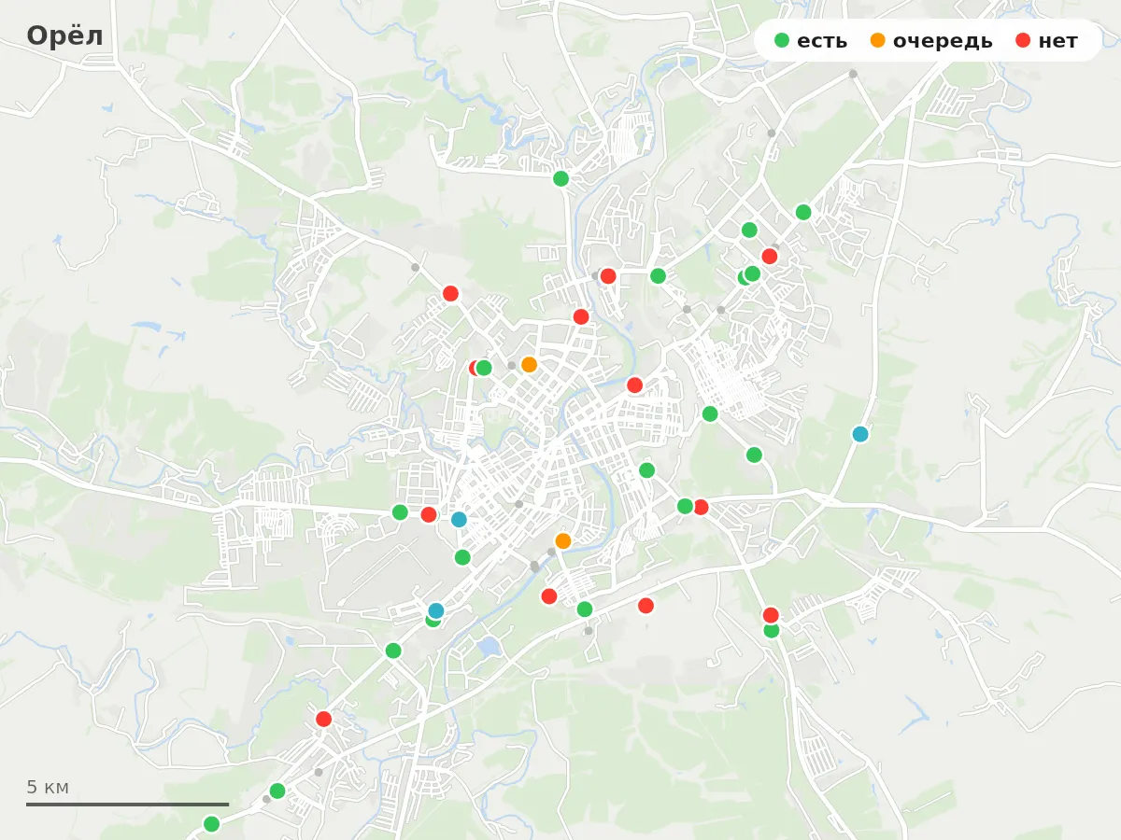Click the green есть legend dot
The height and width of the screenshot is (840, 1121).
(782, 40)
